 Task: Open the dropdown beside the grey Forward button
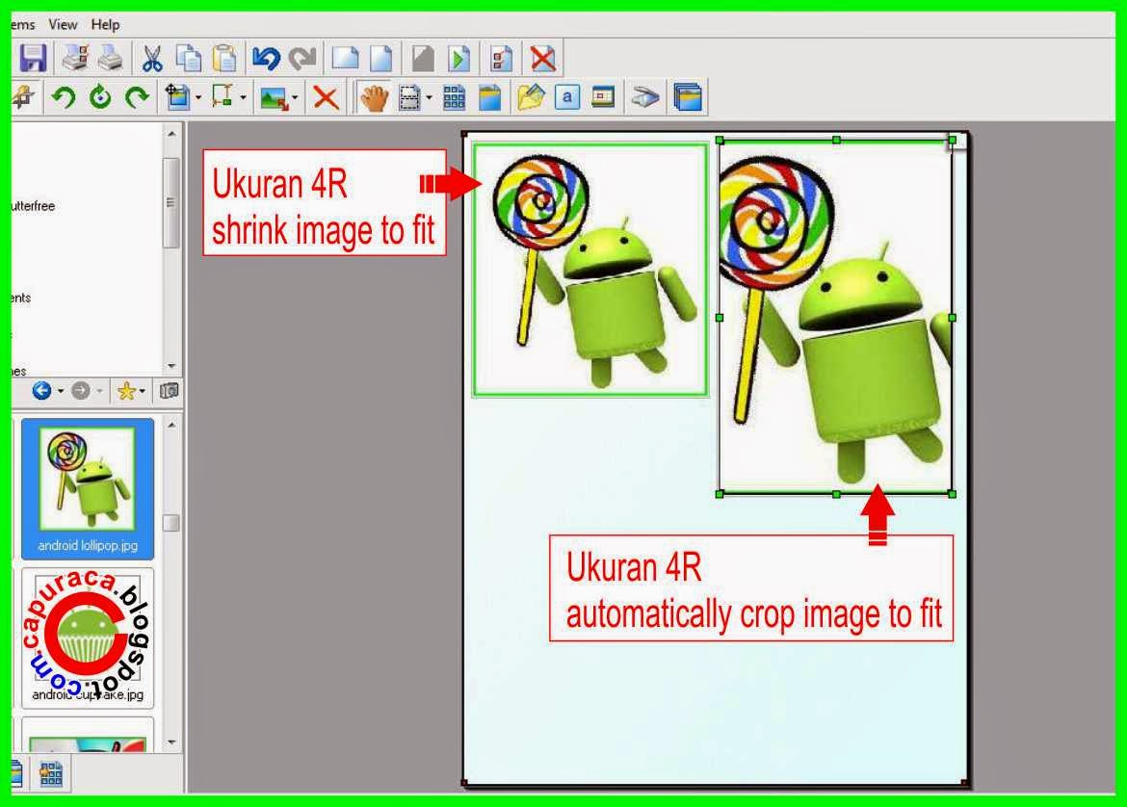coord(99,391)
